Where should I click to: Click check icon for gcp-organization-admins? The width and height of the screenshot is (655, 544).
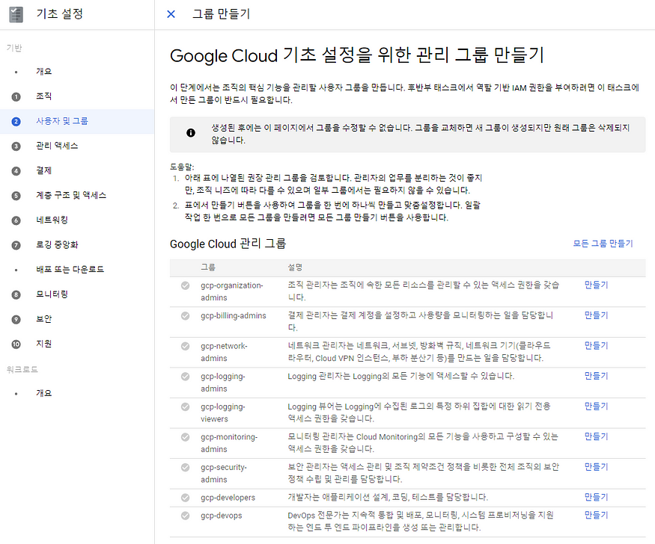(185, 285)
